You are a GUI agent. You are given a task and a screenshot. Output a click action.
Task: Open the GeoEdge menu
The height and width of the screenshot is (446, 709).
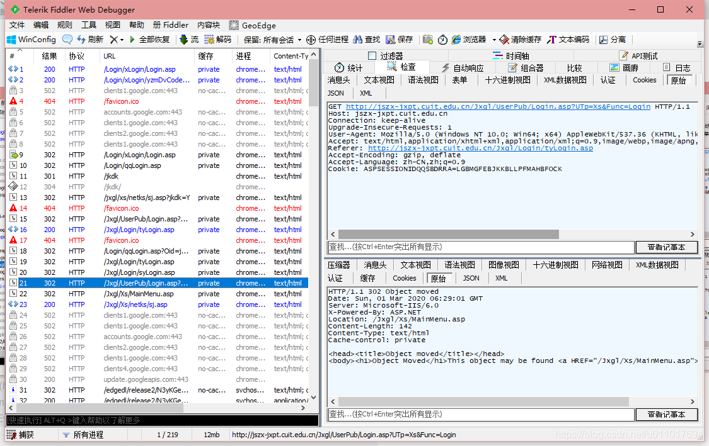click(252, 25)
